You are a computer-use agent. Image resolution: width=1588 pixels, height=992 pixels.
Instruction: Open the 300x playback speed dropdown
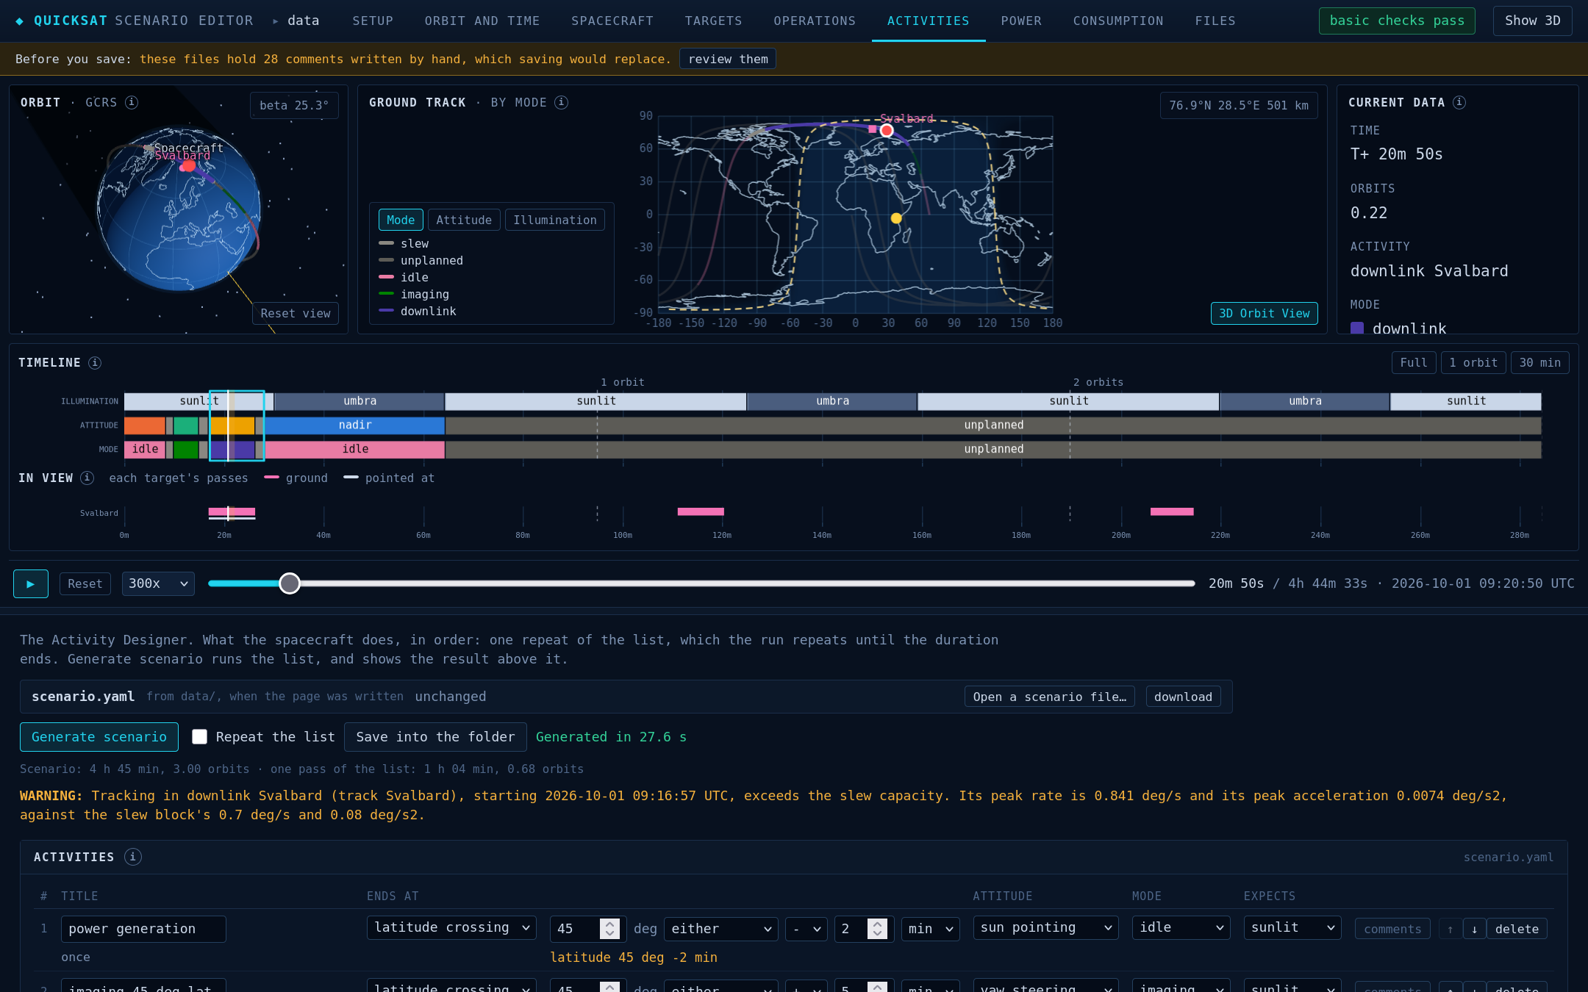click(158, 583)
